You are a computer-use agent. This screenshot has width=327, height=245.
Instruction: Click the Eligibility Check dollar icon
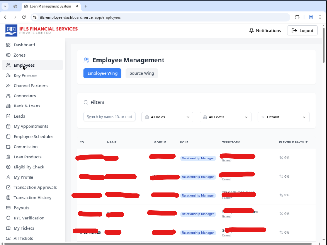click(8, 167)
